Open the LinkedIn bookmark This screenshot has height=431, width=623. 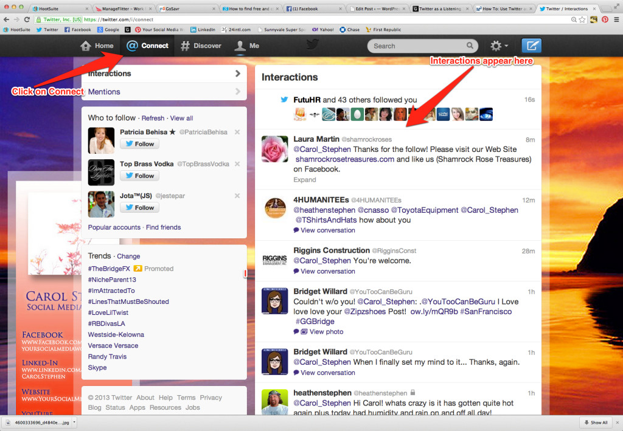(203, 30)
